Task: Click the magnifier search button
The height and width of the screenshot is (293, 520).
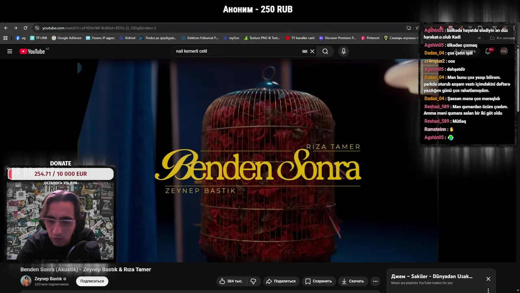Action: tap(325, 51)
